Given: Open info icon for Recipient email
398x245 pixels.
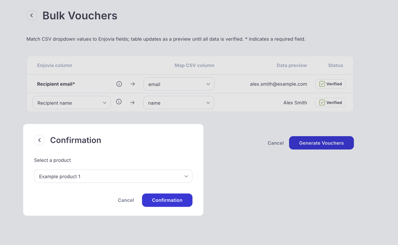Looking at the screenshot, I should coord(119,84).
